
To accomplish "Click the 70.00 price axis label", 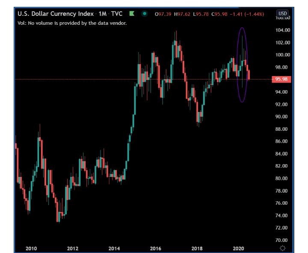I will pyautogui.click(x=281, y=240).
